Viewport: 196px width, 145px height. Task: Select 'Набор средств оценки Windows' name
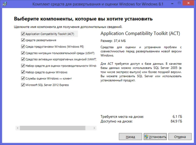pyautogui.click(x=46, y=72)
